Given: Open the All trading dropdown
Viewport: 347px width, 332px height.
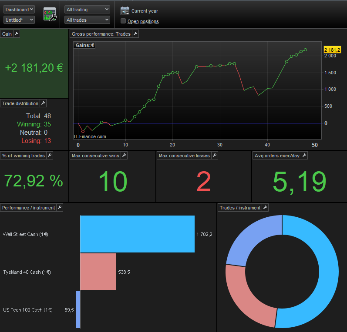Looking at the screenshot, I should 87,10.
